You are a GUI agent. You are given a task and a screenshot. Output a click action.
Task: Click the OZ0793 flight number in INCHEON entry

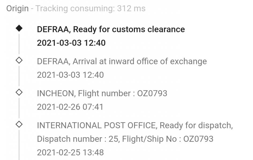click(x=152, y=93)
